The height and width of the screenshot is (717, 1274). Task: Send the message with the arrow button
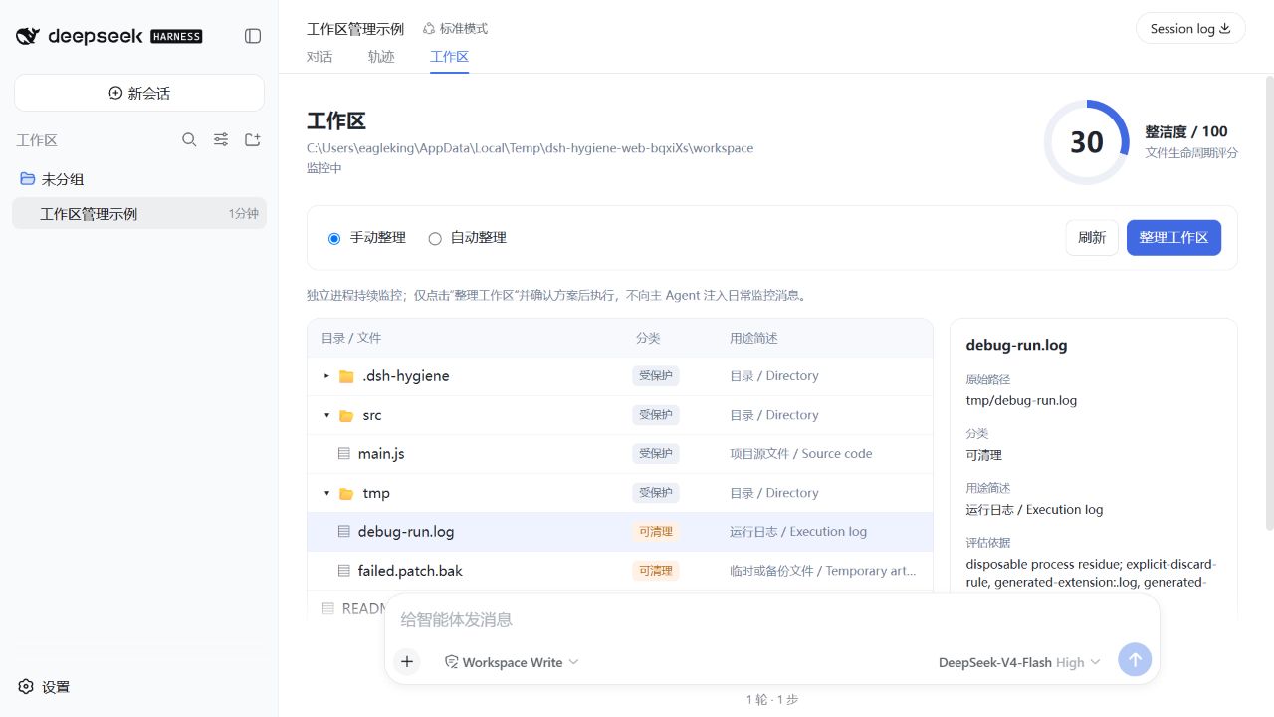[1135, 659]
